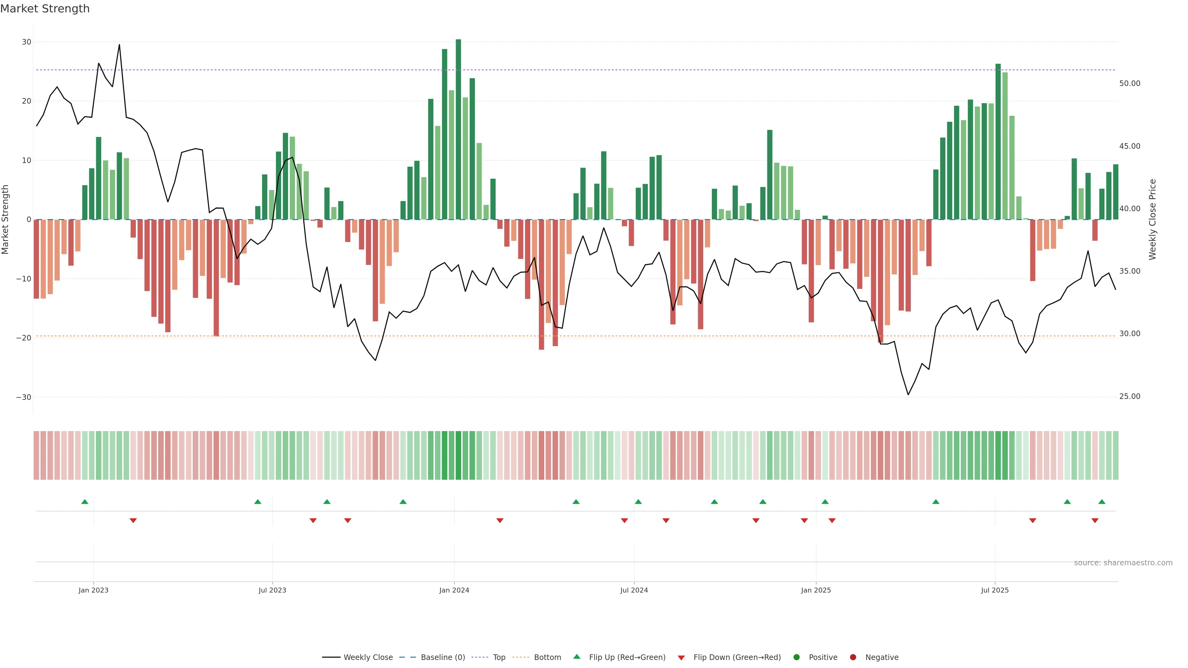Image resolution: width=1188 pixels, height=668 pixels.
Task: Click the last flip-down red triangle marker
Action: [1095, 520]
